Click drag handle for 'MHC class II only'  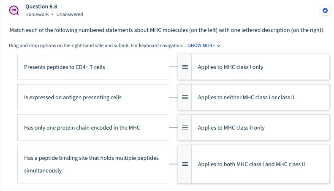tap(185, 127)
